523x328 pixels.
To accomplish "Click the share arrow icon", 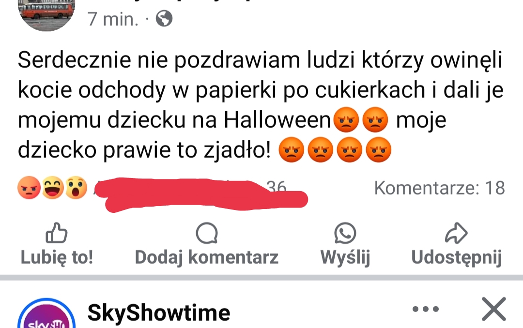I will (456, 233).
